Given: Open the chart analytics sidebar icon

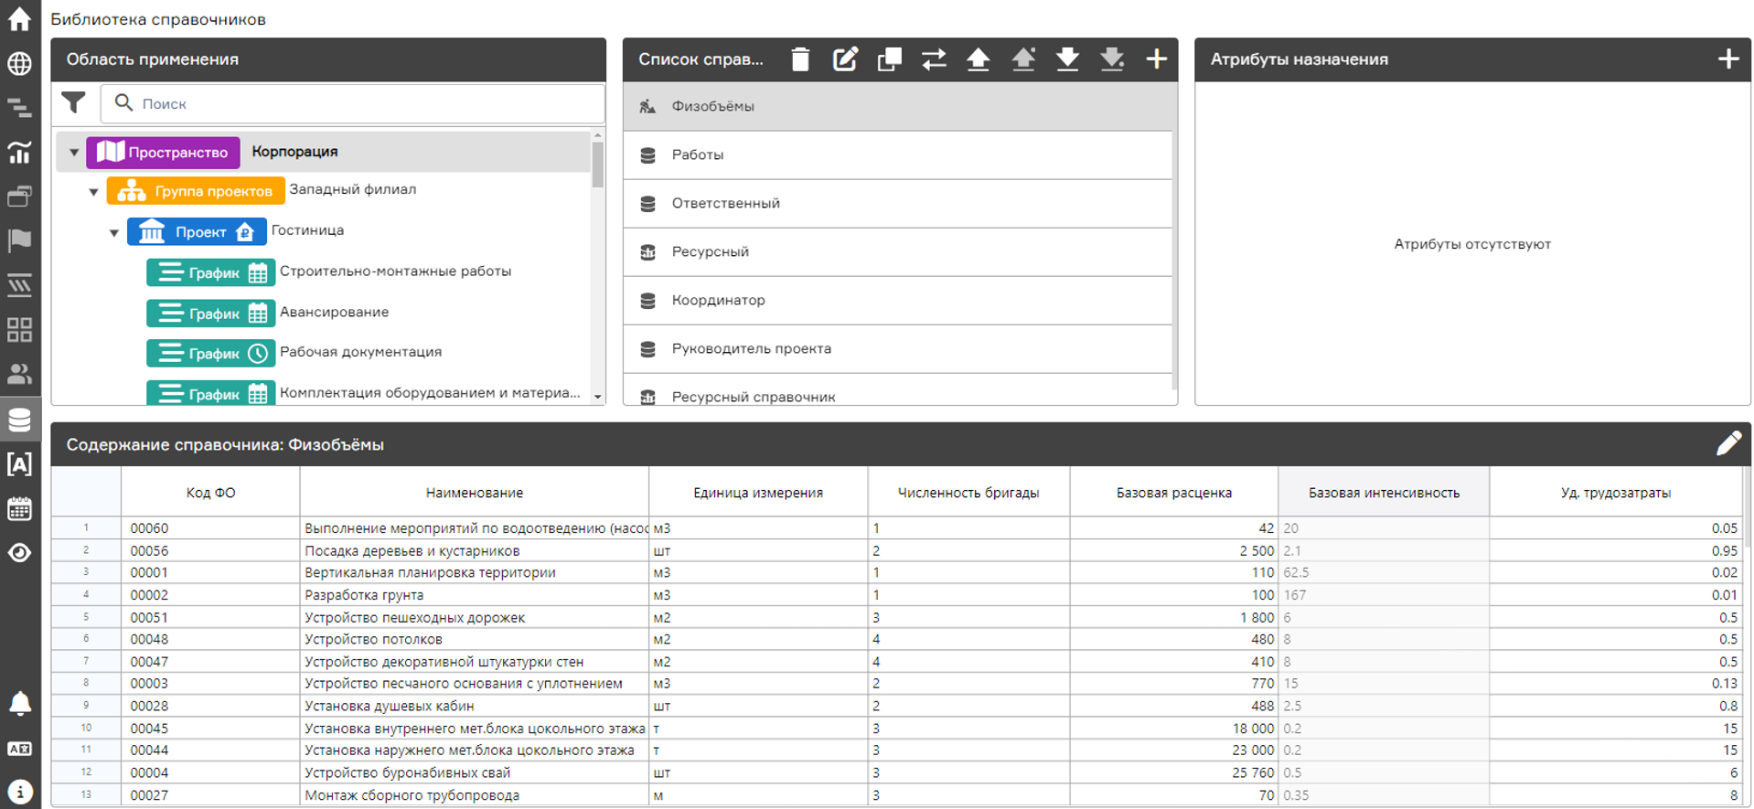Looking at the screenshot, I should tap(19, 152).
